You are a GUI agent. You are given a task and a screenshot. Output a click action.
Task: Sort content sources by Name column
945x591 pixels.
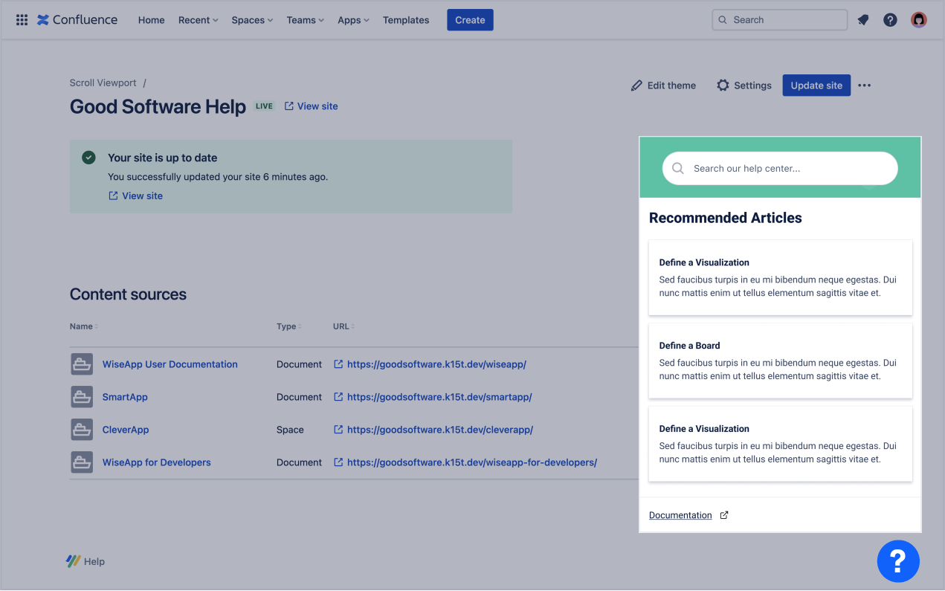[83, 326]
